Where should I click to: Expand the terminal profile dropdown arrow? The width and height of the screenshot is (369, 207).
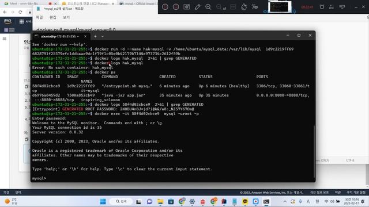coord(103,36)
